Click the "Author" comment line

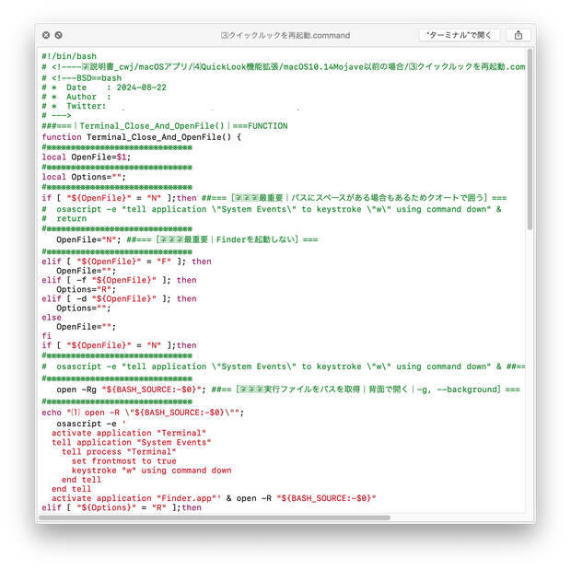tap(76, 97)
